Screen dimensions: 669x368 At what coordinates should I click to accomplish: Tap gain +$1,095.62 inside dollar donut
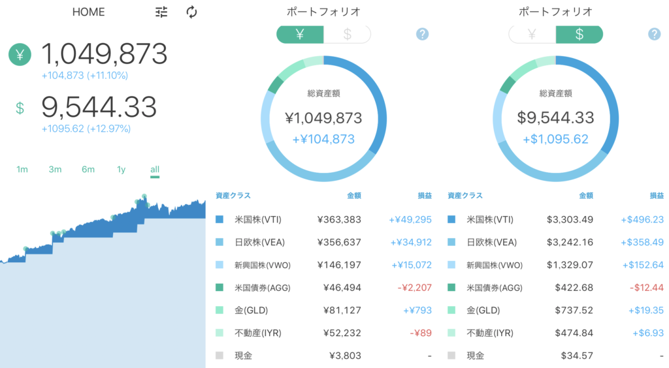(x=555, y=139)
